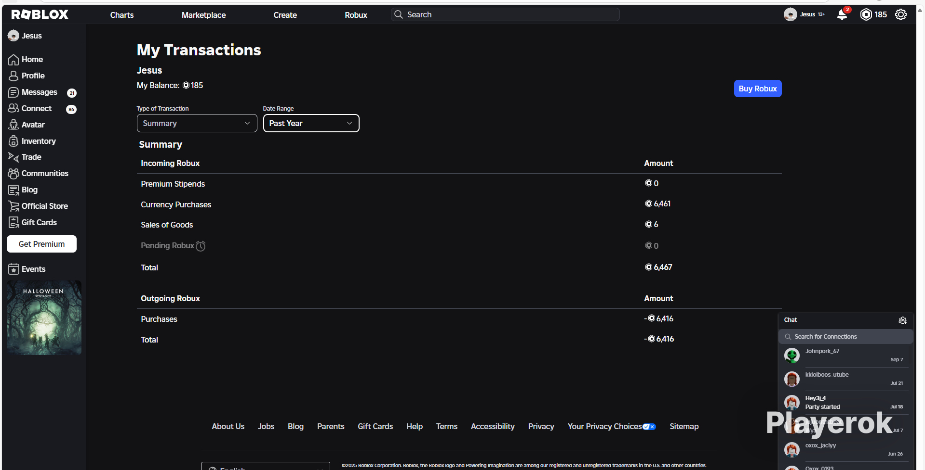This screenshot has width=925, height=470.
Task: Open the Help footer link
Action: coord(415,426)
